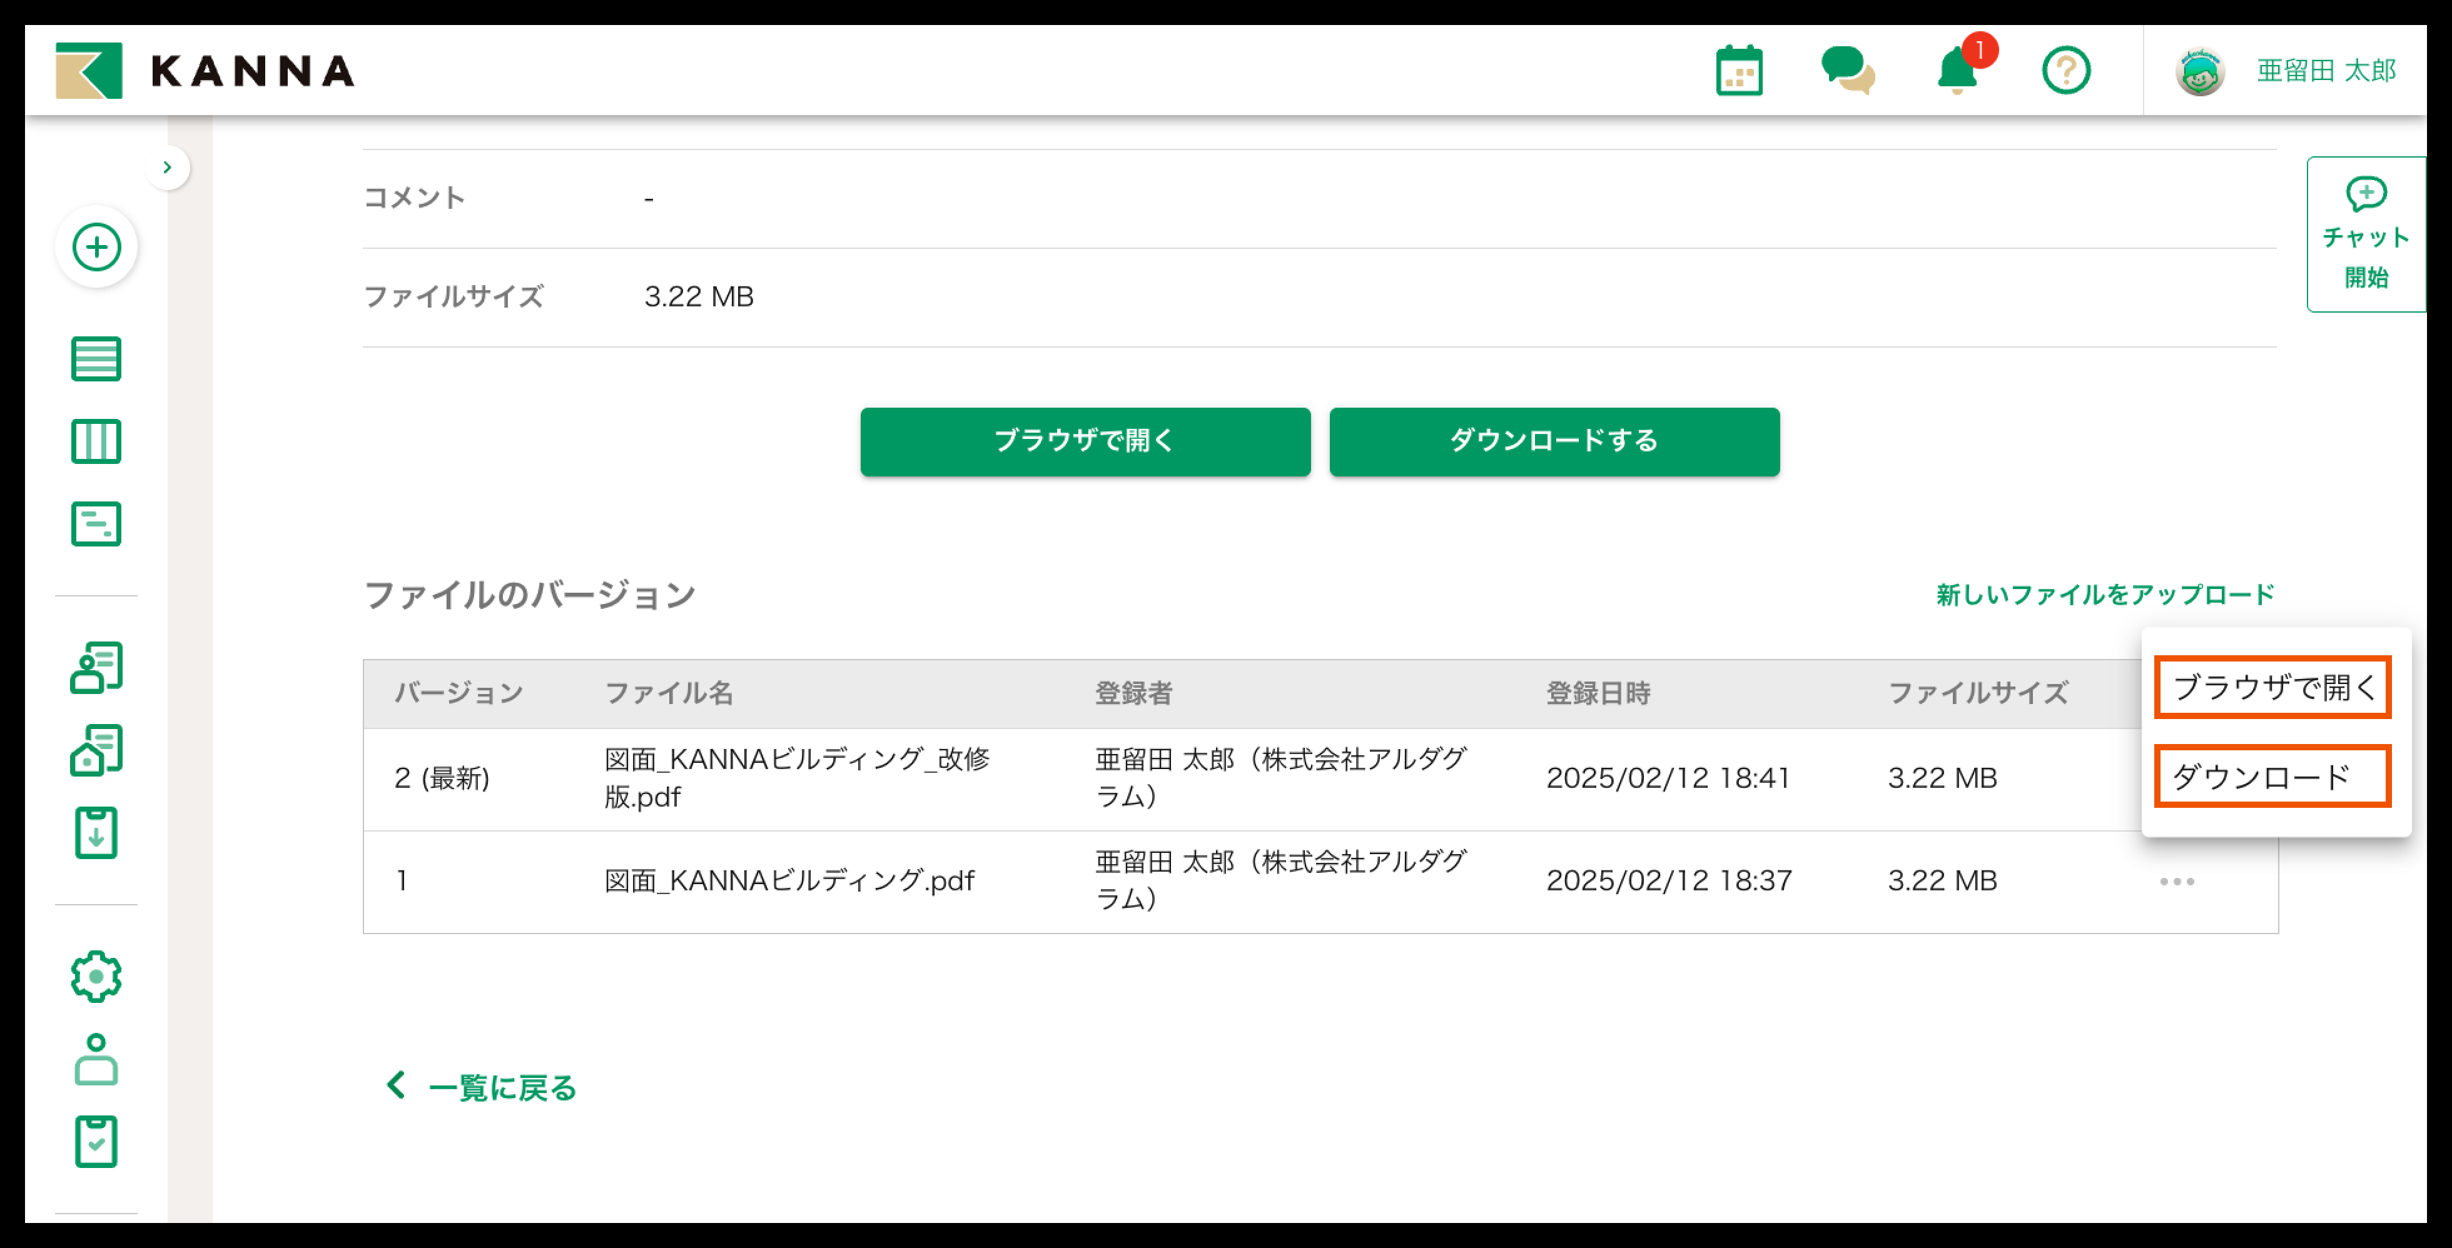Open the clipboard checkmark sidebar icon

[96, 1142]
